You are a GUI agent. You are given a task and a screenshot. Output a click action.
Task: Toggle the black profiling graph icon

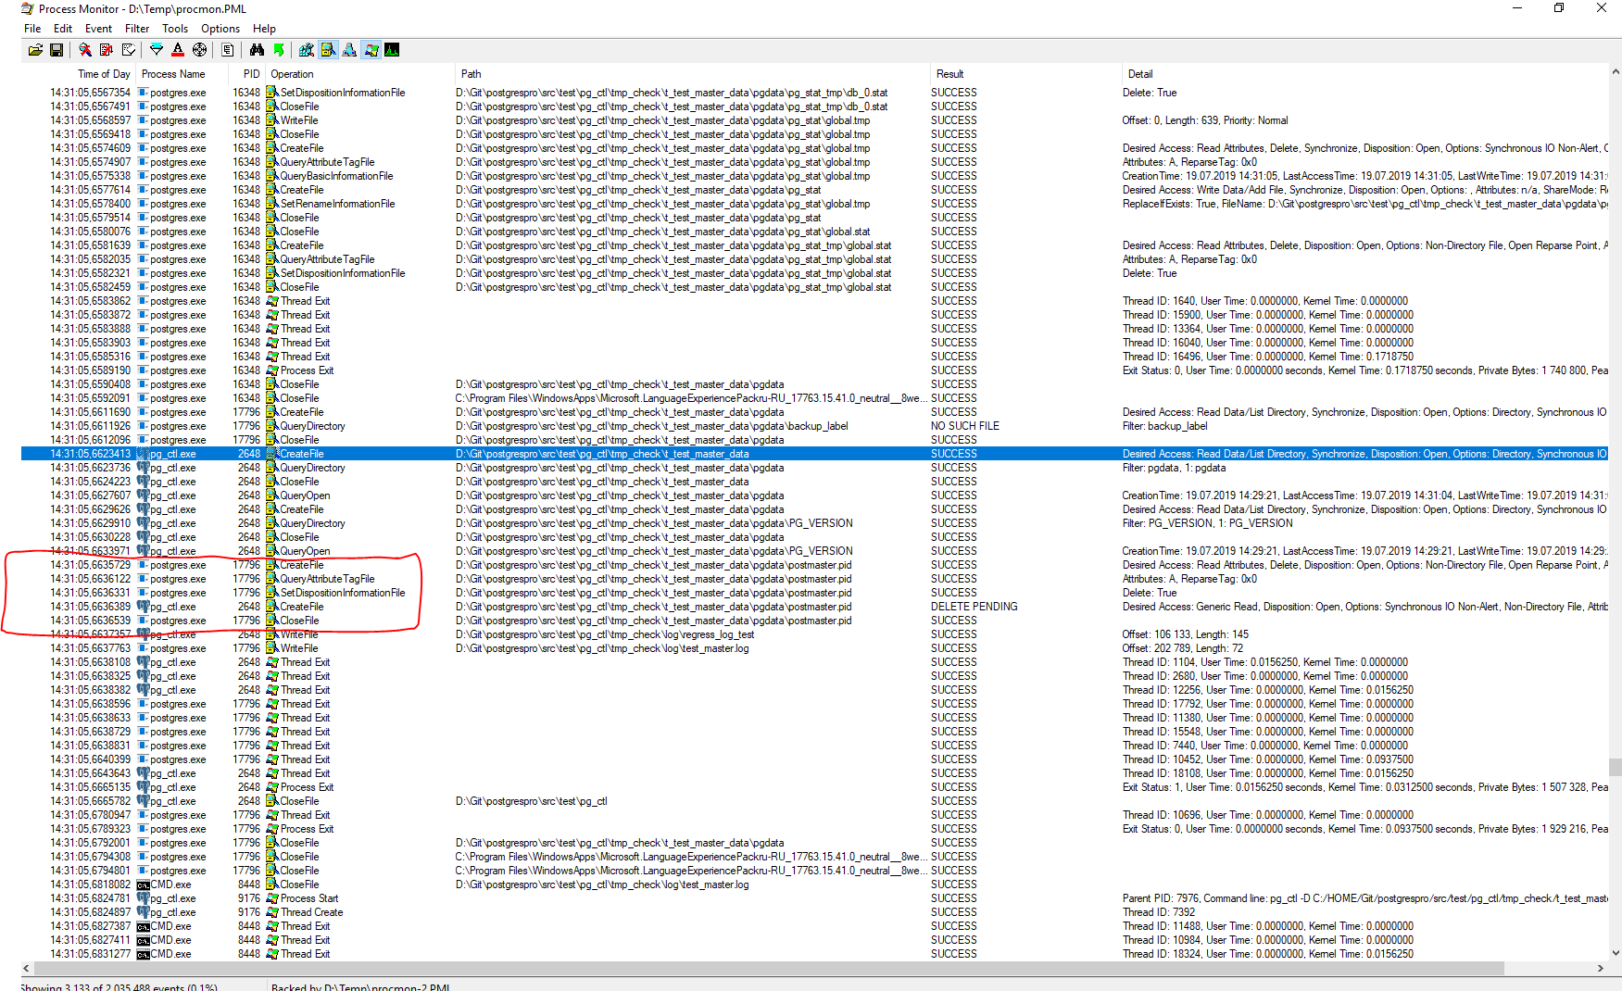392,50
